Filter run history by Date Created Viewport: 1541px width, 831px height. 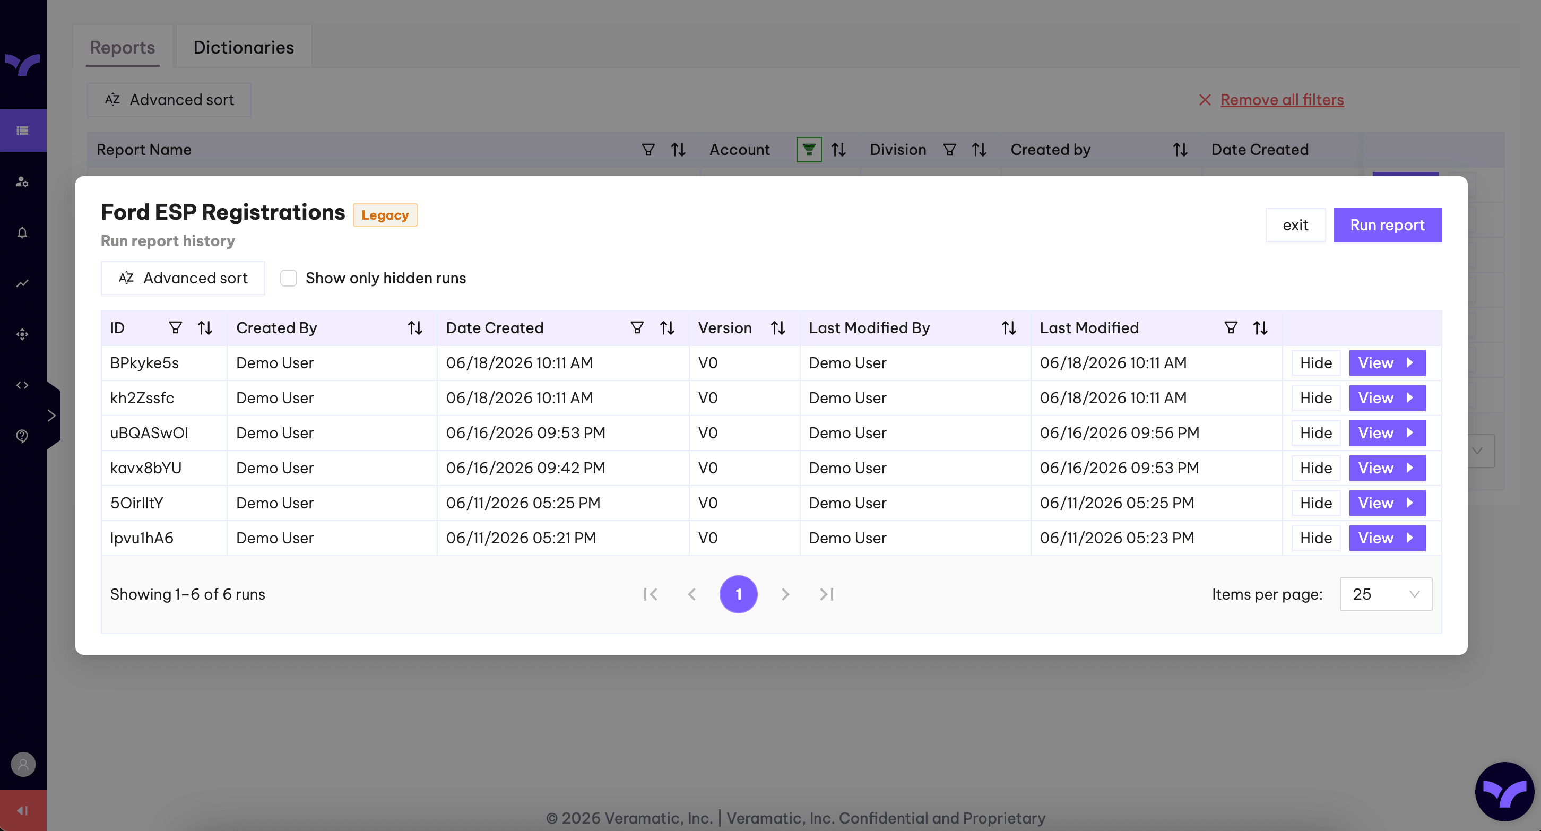click(x=637, y=328)
